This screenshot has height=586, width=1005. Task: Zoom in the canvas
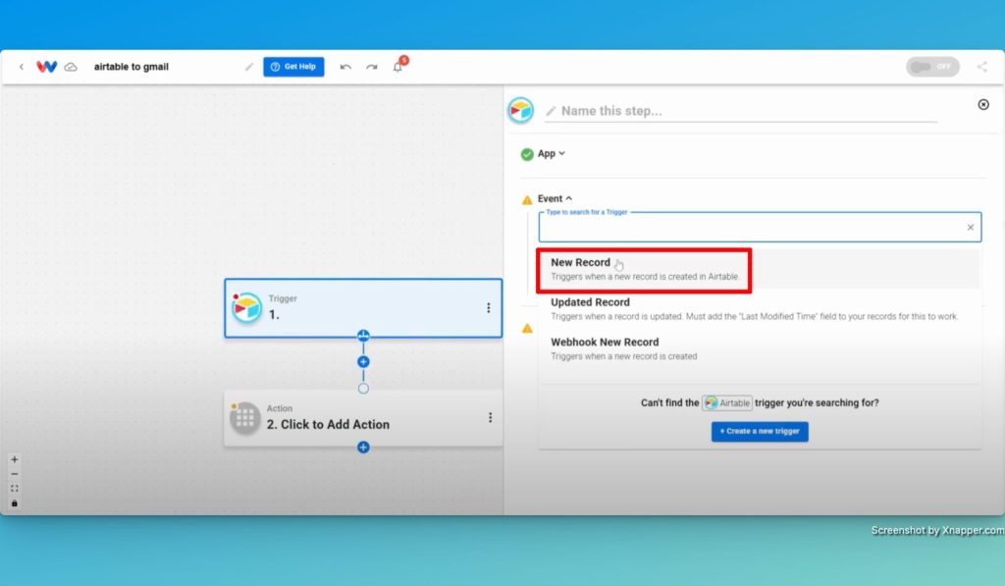pos(14,459)
